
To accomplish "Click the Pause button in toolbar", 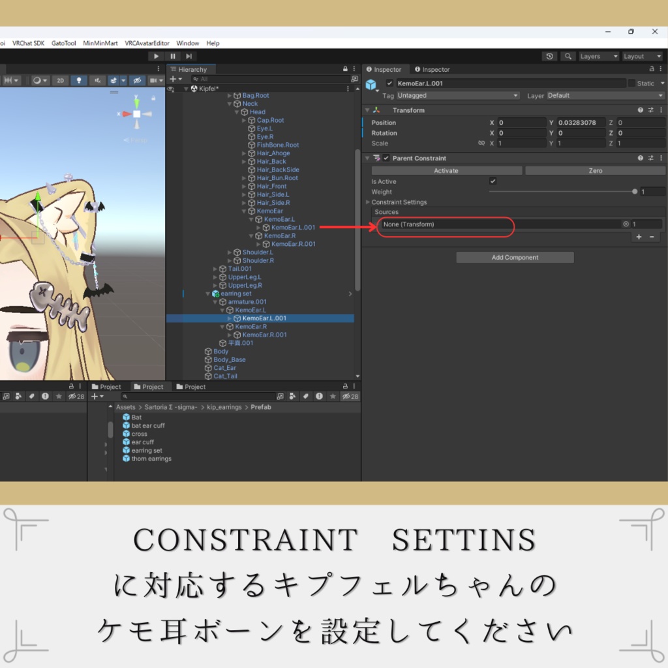I will pyautogui.click(x=172, y=56).
